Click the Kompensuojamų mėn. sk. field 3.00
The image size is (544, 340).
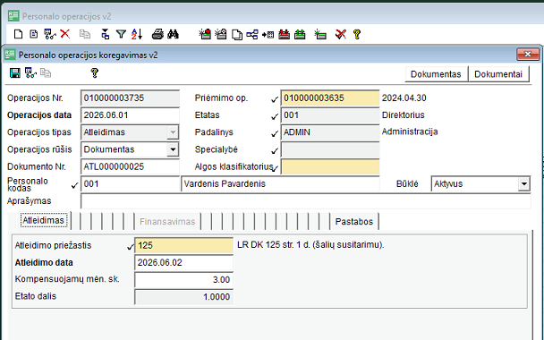[184, 280]
